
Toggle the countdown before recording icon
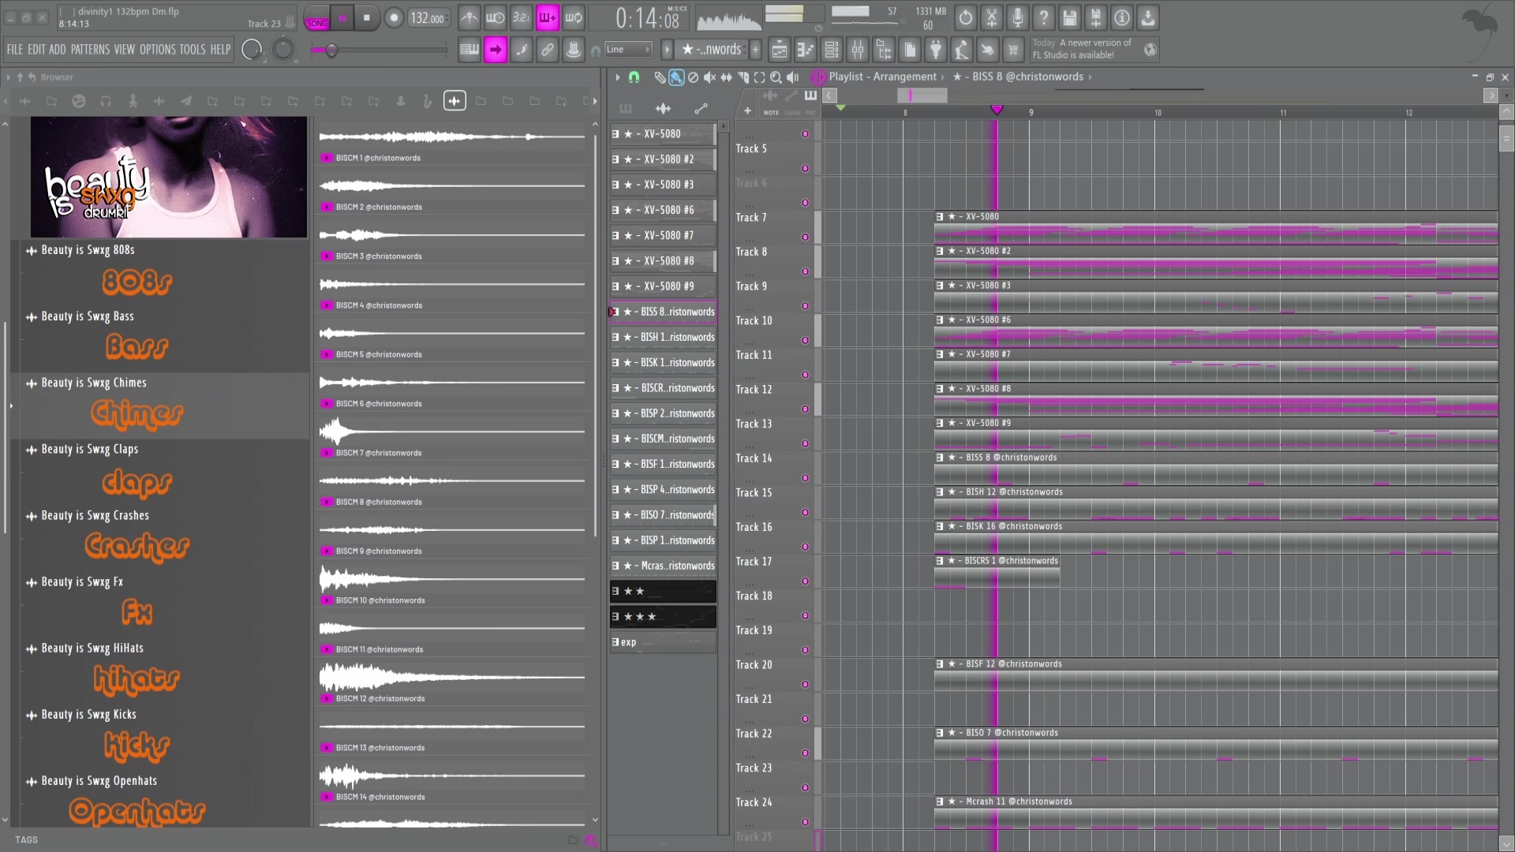(x=522, y=17)
